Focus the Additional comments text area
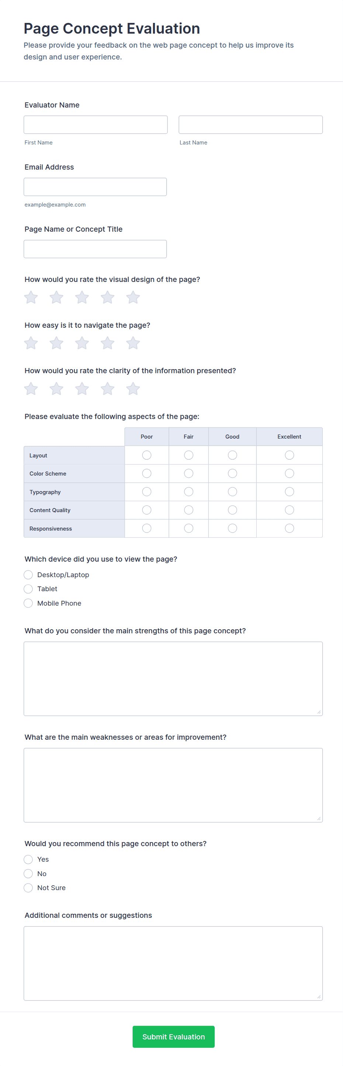Screen dimensions: 343x1066 click(x=173, y=963)
